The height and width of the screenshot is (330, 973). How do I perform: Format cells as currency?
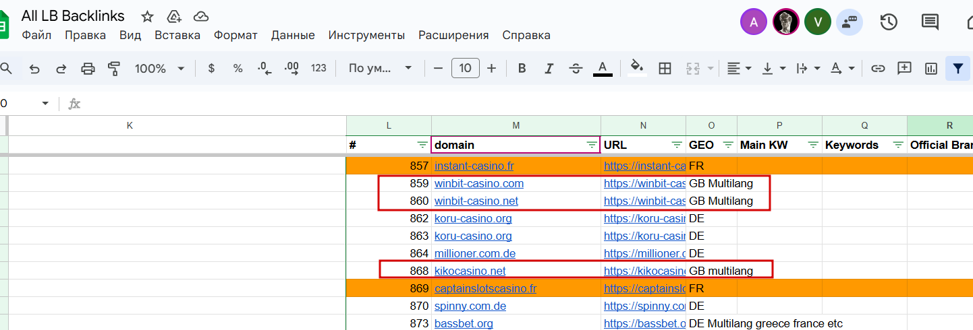211,68
